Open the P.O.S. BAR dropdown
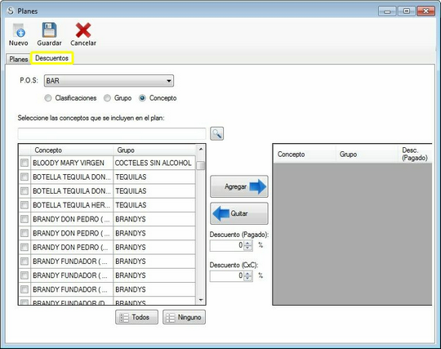The width and height of the screenshot is (441, 349). (109, 81)
